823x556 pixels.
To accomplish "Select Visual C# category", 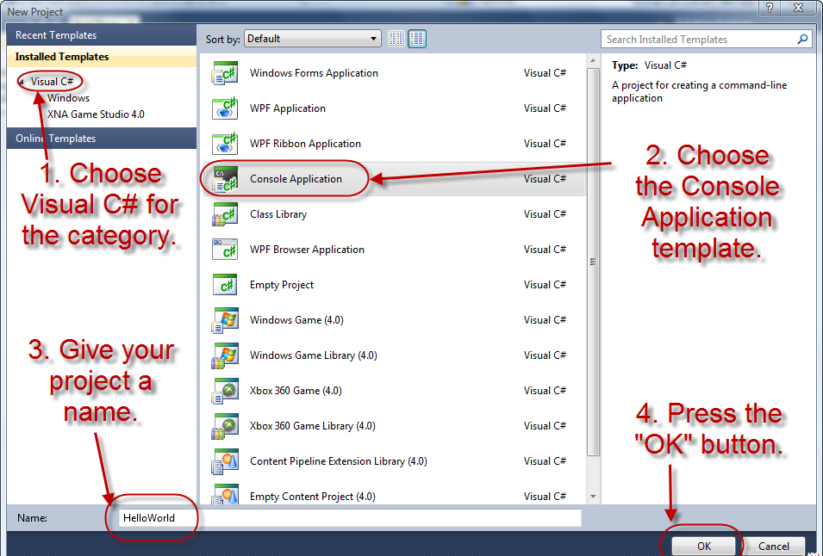I will coord(52,82).
